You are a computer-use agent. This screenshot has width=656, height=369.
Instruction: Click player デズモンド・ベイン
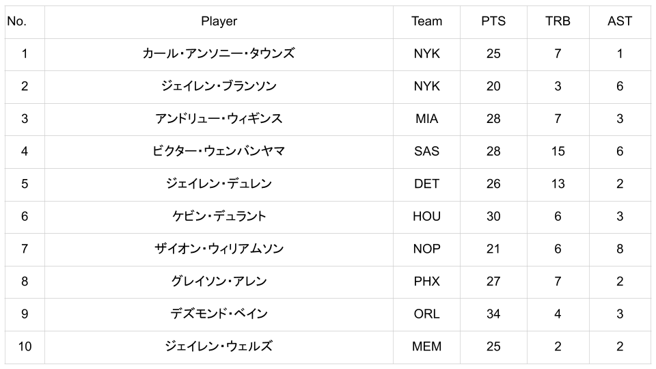(219, 314)
